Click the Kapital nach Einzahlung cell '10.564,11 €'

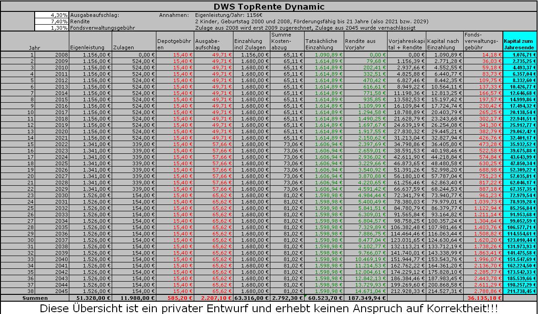point(445,87)
